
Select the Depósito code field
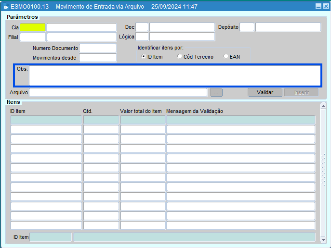pyautogui.click(x=247, y=27)
